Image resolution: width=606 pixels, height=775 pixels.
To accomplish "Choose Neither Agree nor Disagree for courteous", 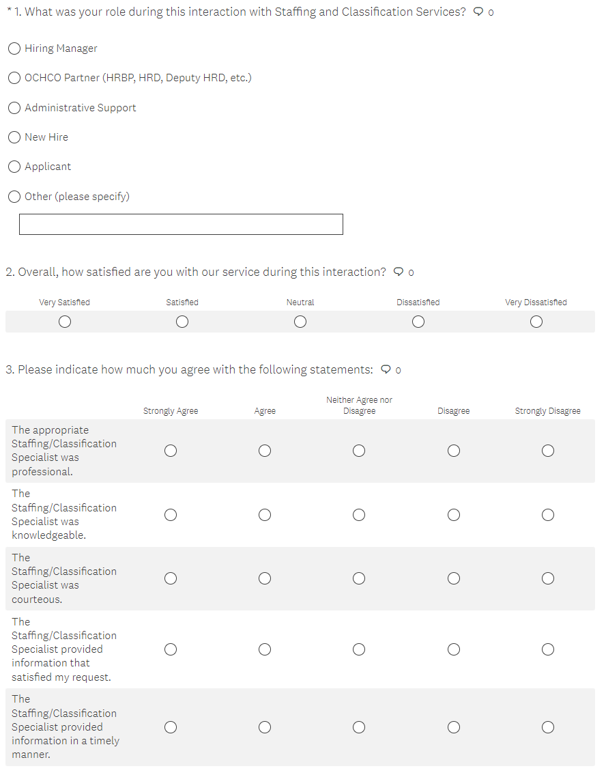I will (359, 578).
